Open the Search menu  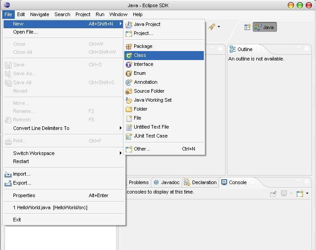point(62,14)
